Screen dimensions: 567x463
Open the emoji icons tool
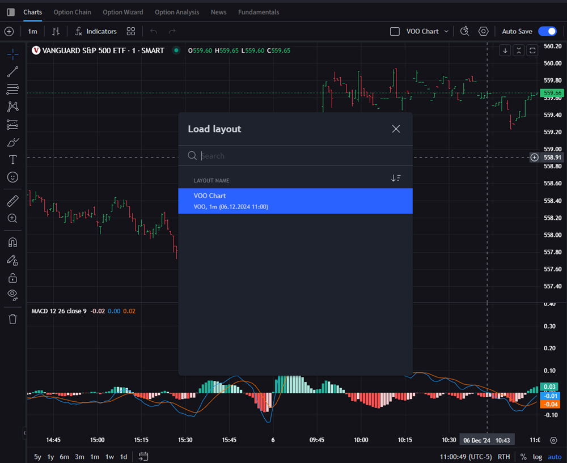click(12, 177)
